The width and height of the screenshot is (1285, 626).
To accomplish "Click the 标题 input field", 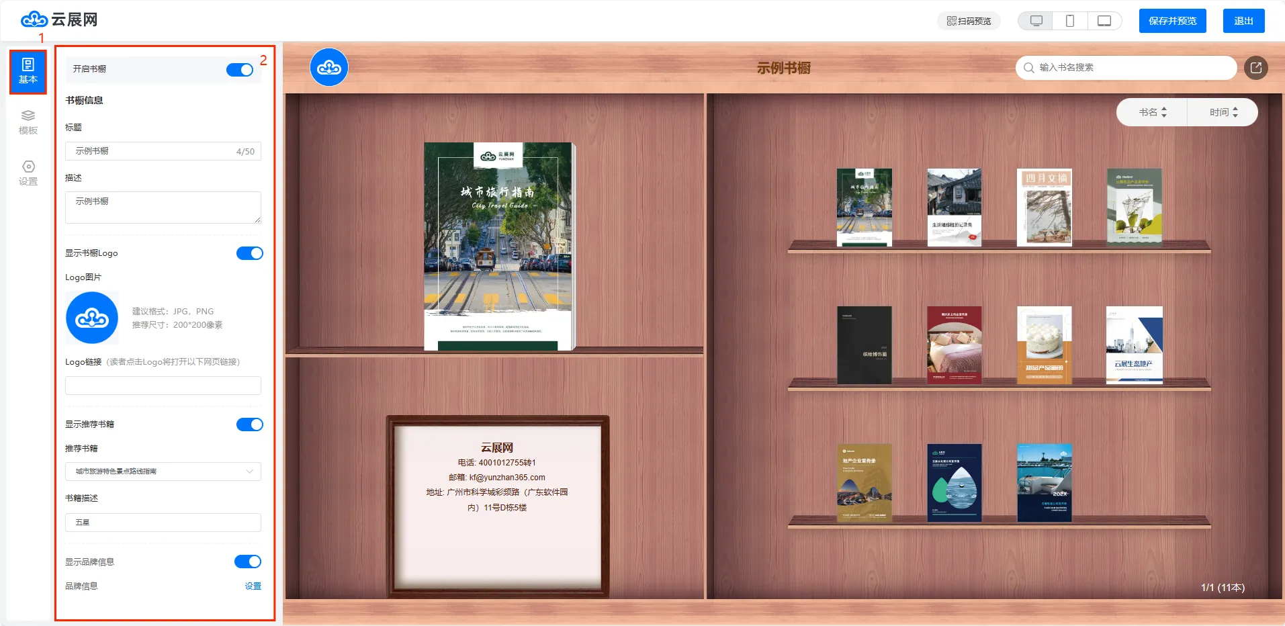I will [163, 151].
